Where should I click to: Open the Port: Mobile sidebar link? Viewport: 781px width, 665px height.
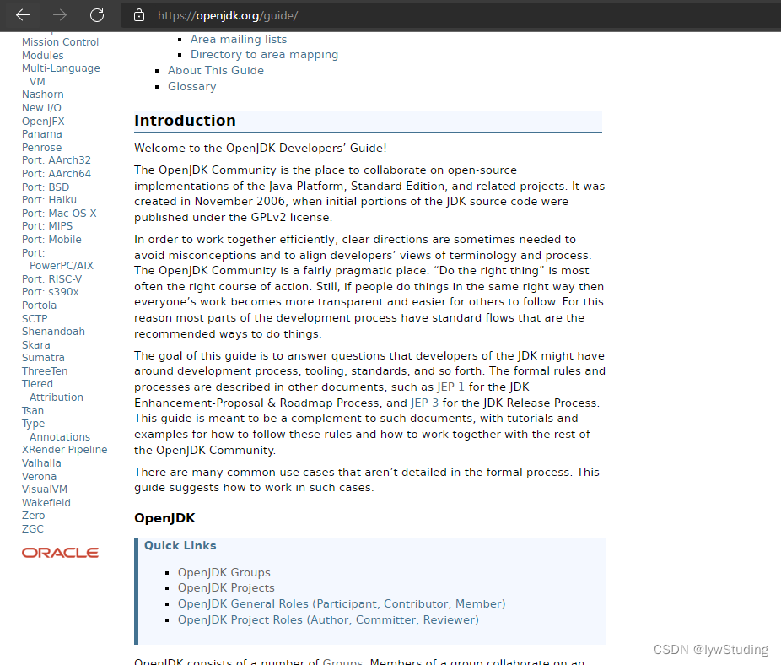[x=51, y=240]
